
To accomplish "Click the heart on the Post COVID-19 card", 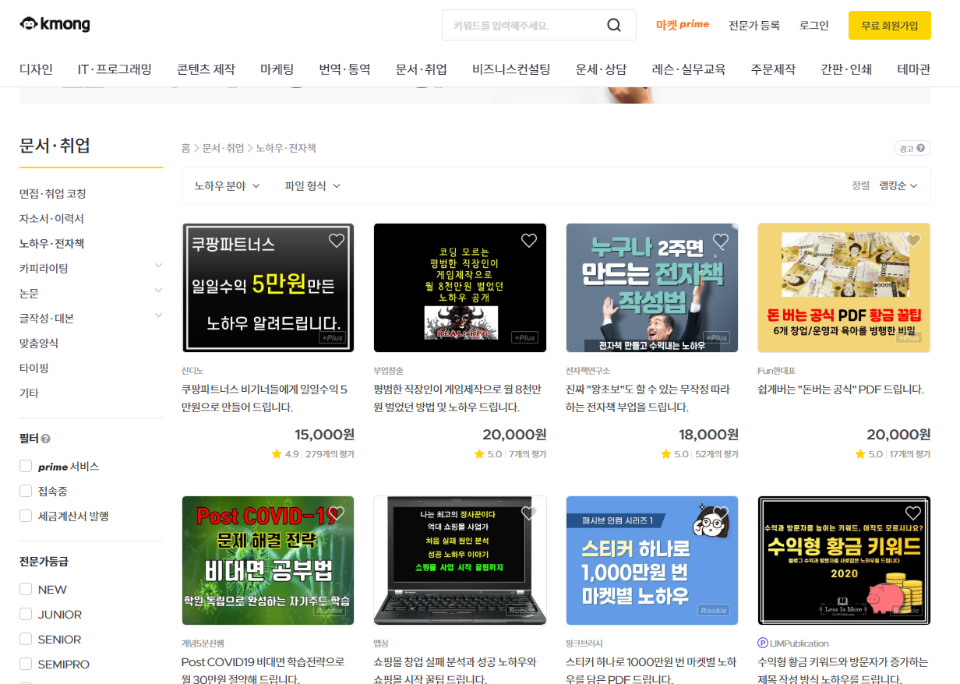I will pos(336,513).
